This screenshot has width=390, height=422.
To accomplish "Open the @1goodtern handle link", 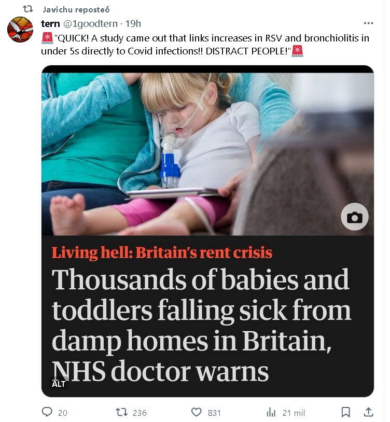I will 90,24.
